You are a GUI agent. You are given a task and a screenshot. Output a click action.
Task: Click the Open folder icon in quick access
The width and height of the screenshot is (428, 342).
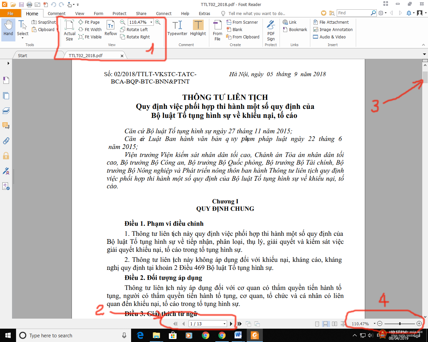(13, 4)
